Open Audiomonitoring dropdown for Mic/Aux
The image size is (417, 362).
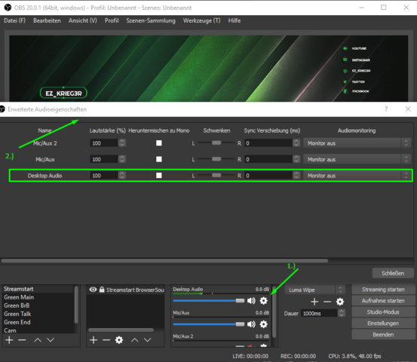click(357, 159)
